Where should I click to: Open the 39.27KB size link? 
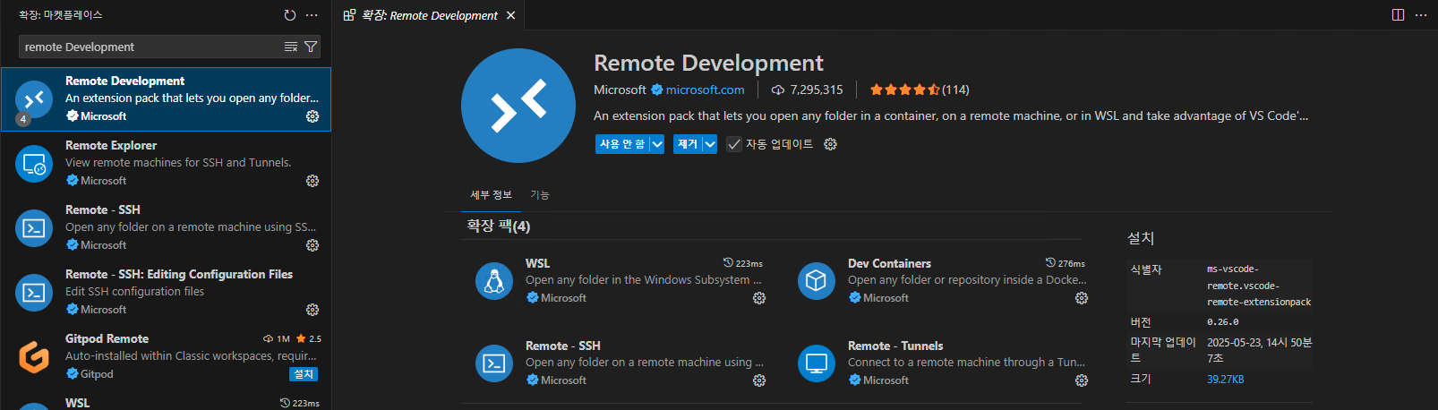pyautogui.click(x=1225, y=380)
